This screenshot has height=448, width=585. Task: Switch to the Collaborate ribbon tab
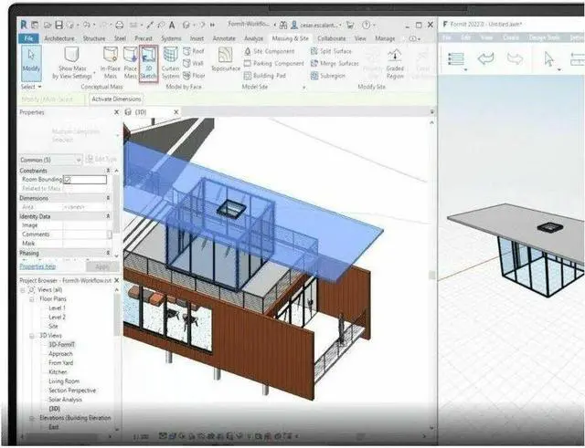[338, 38]
